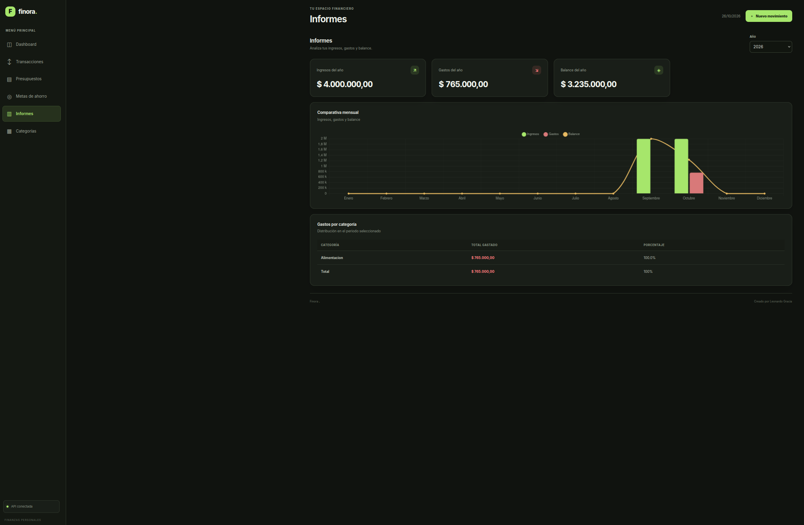The height and width of the screenshot is (525, 804).
Task: Go to Transacciones menu item
Action: [x=32, y=62]
